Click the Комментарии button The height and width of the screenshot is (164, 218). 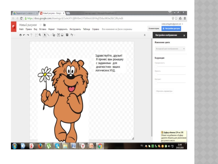click(x=153, y=28)
